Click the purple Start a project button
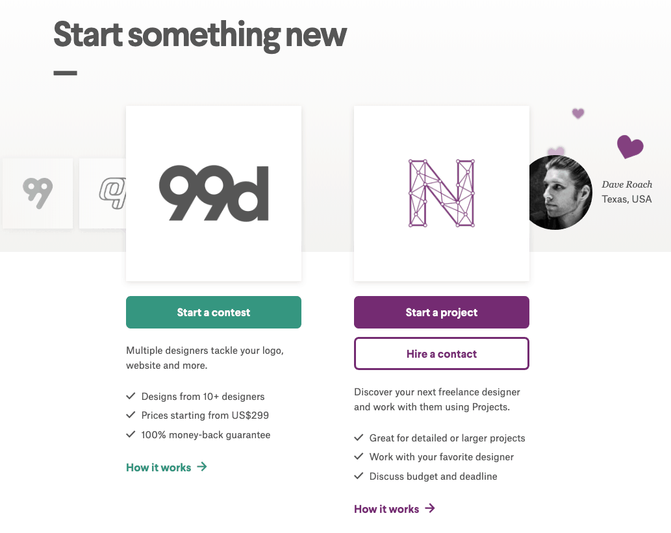Image resolution: width=671 pixels, height=533 pixels. click(x=441, y=312)
